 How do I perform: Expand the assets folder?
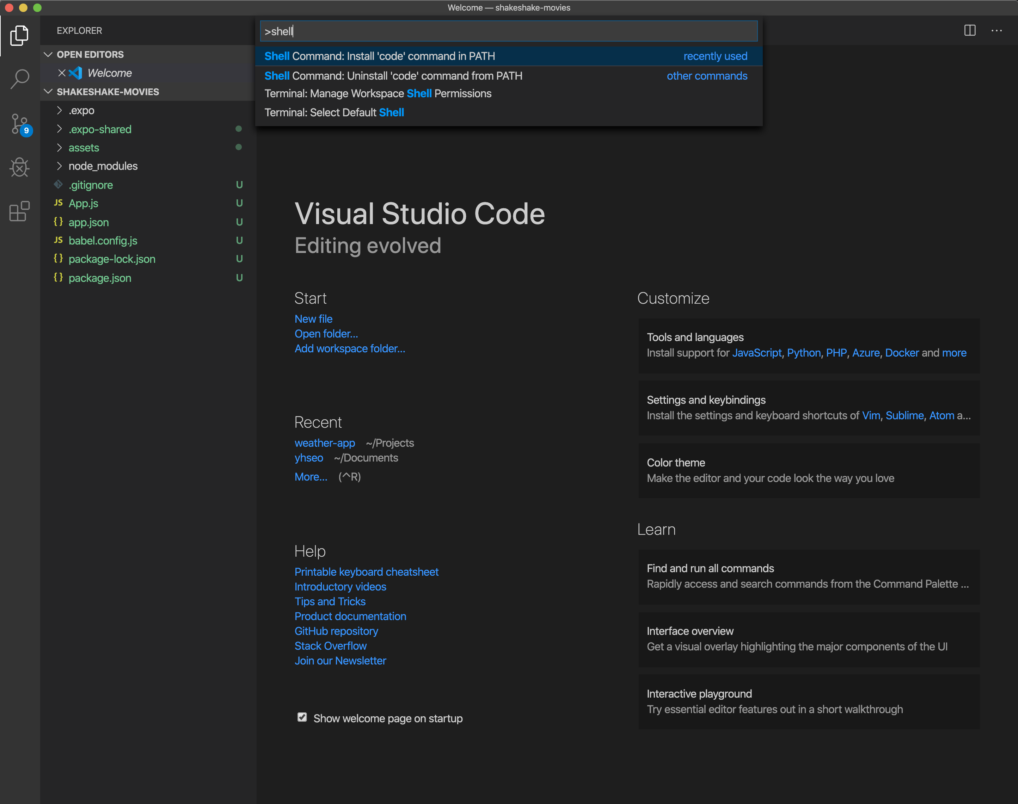[x=59, y=148]
